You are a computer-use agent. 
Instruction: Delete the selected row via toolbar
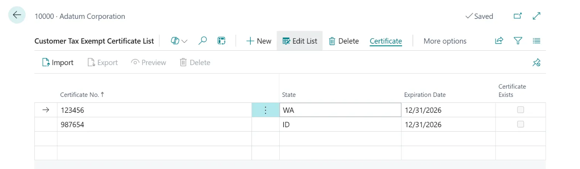[x=344, y=41]
